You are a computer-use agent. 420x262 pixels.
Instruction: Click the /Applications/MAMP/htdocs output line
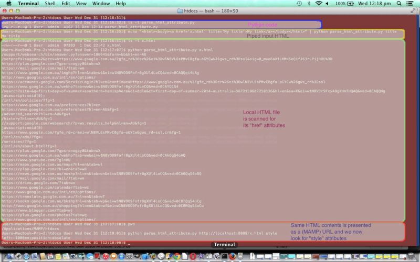coord(30,228)
